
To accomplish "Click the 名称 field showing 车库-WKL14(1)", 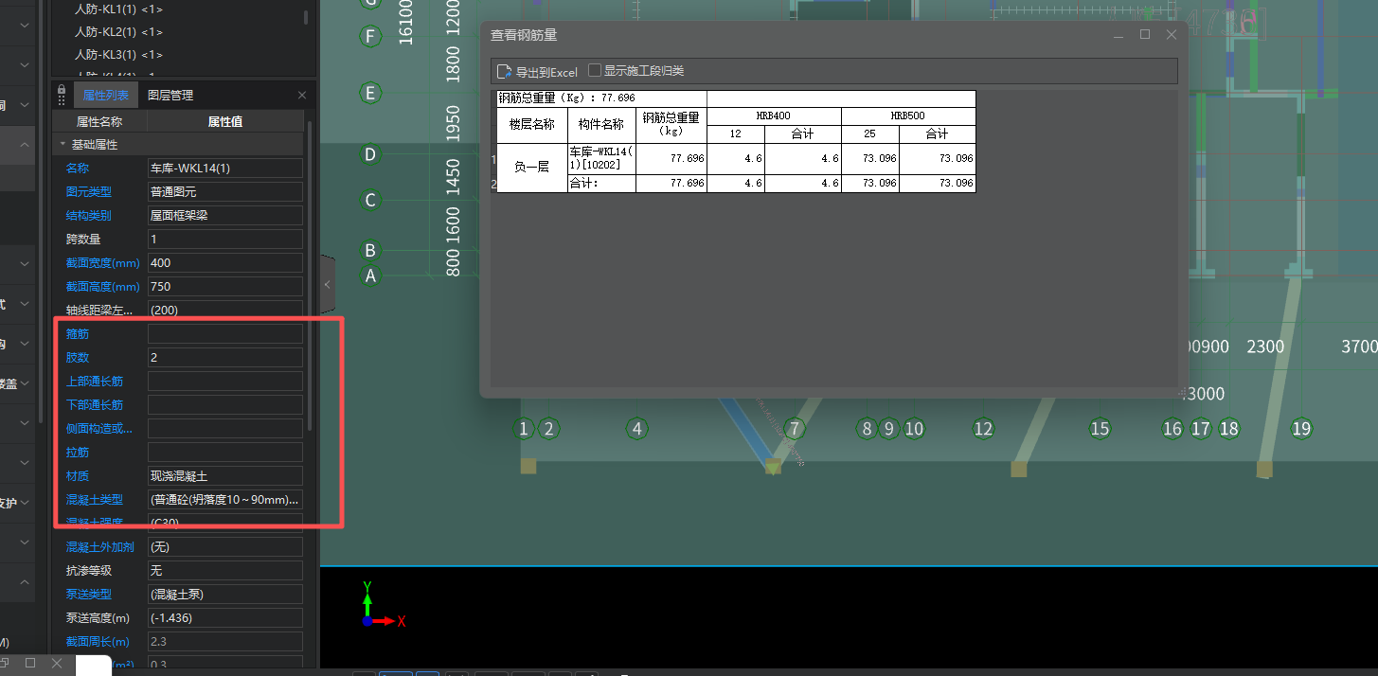I will pos(224,168).
